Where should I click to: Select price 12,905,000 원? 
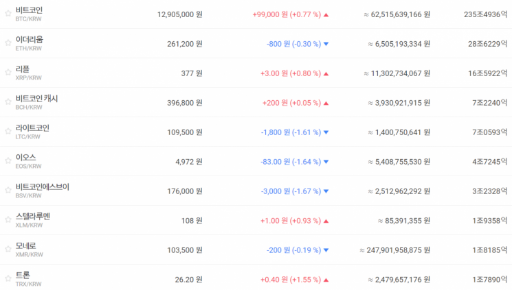[x=180, y=14]
